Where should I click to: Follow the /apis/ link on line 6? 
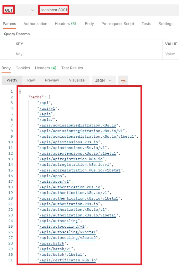pyautogui.click(x=46, y=120)
